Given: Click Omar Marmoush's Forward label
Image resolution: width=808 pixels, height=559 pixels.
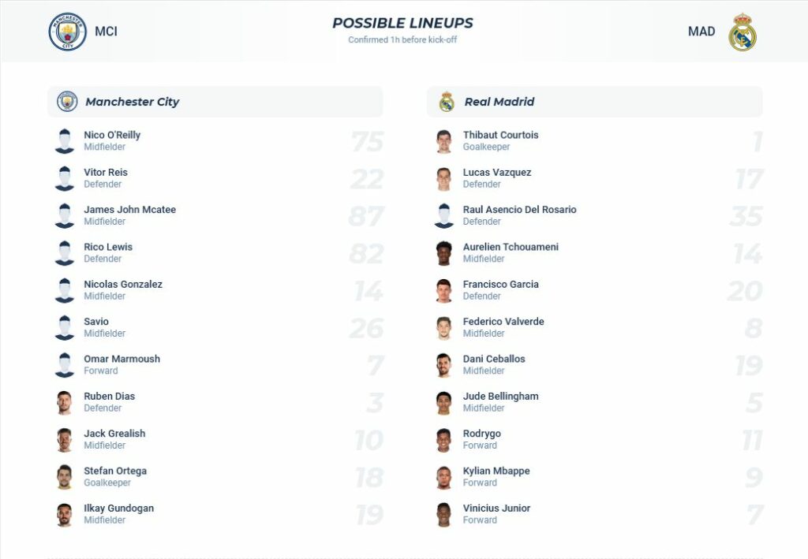Looking at the screenshot, I should click(x=100, y=371).
